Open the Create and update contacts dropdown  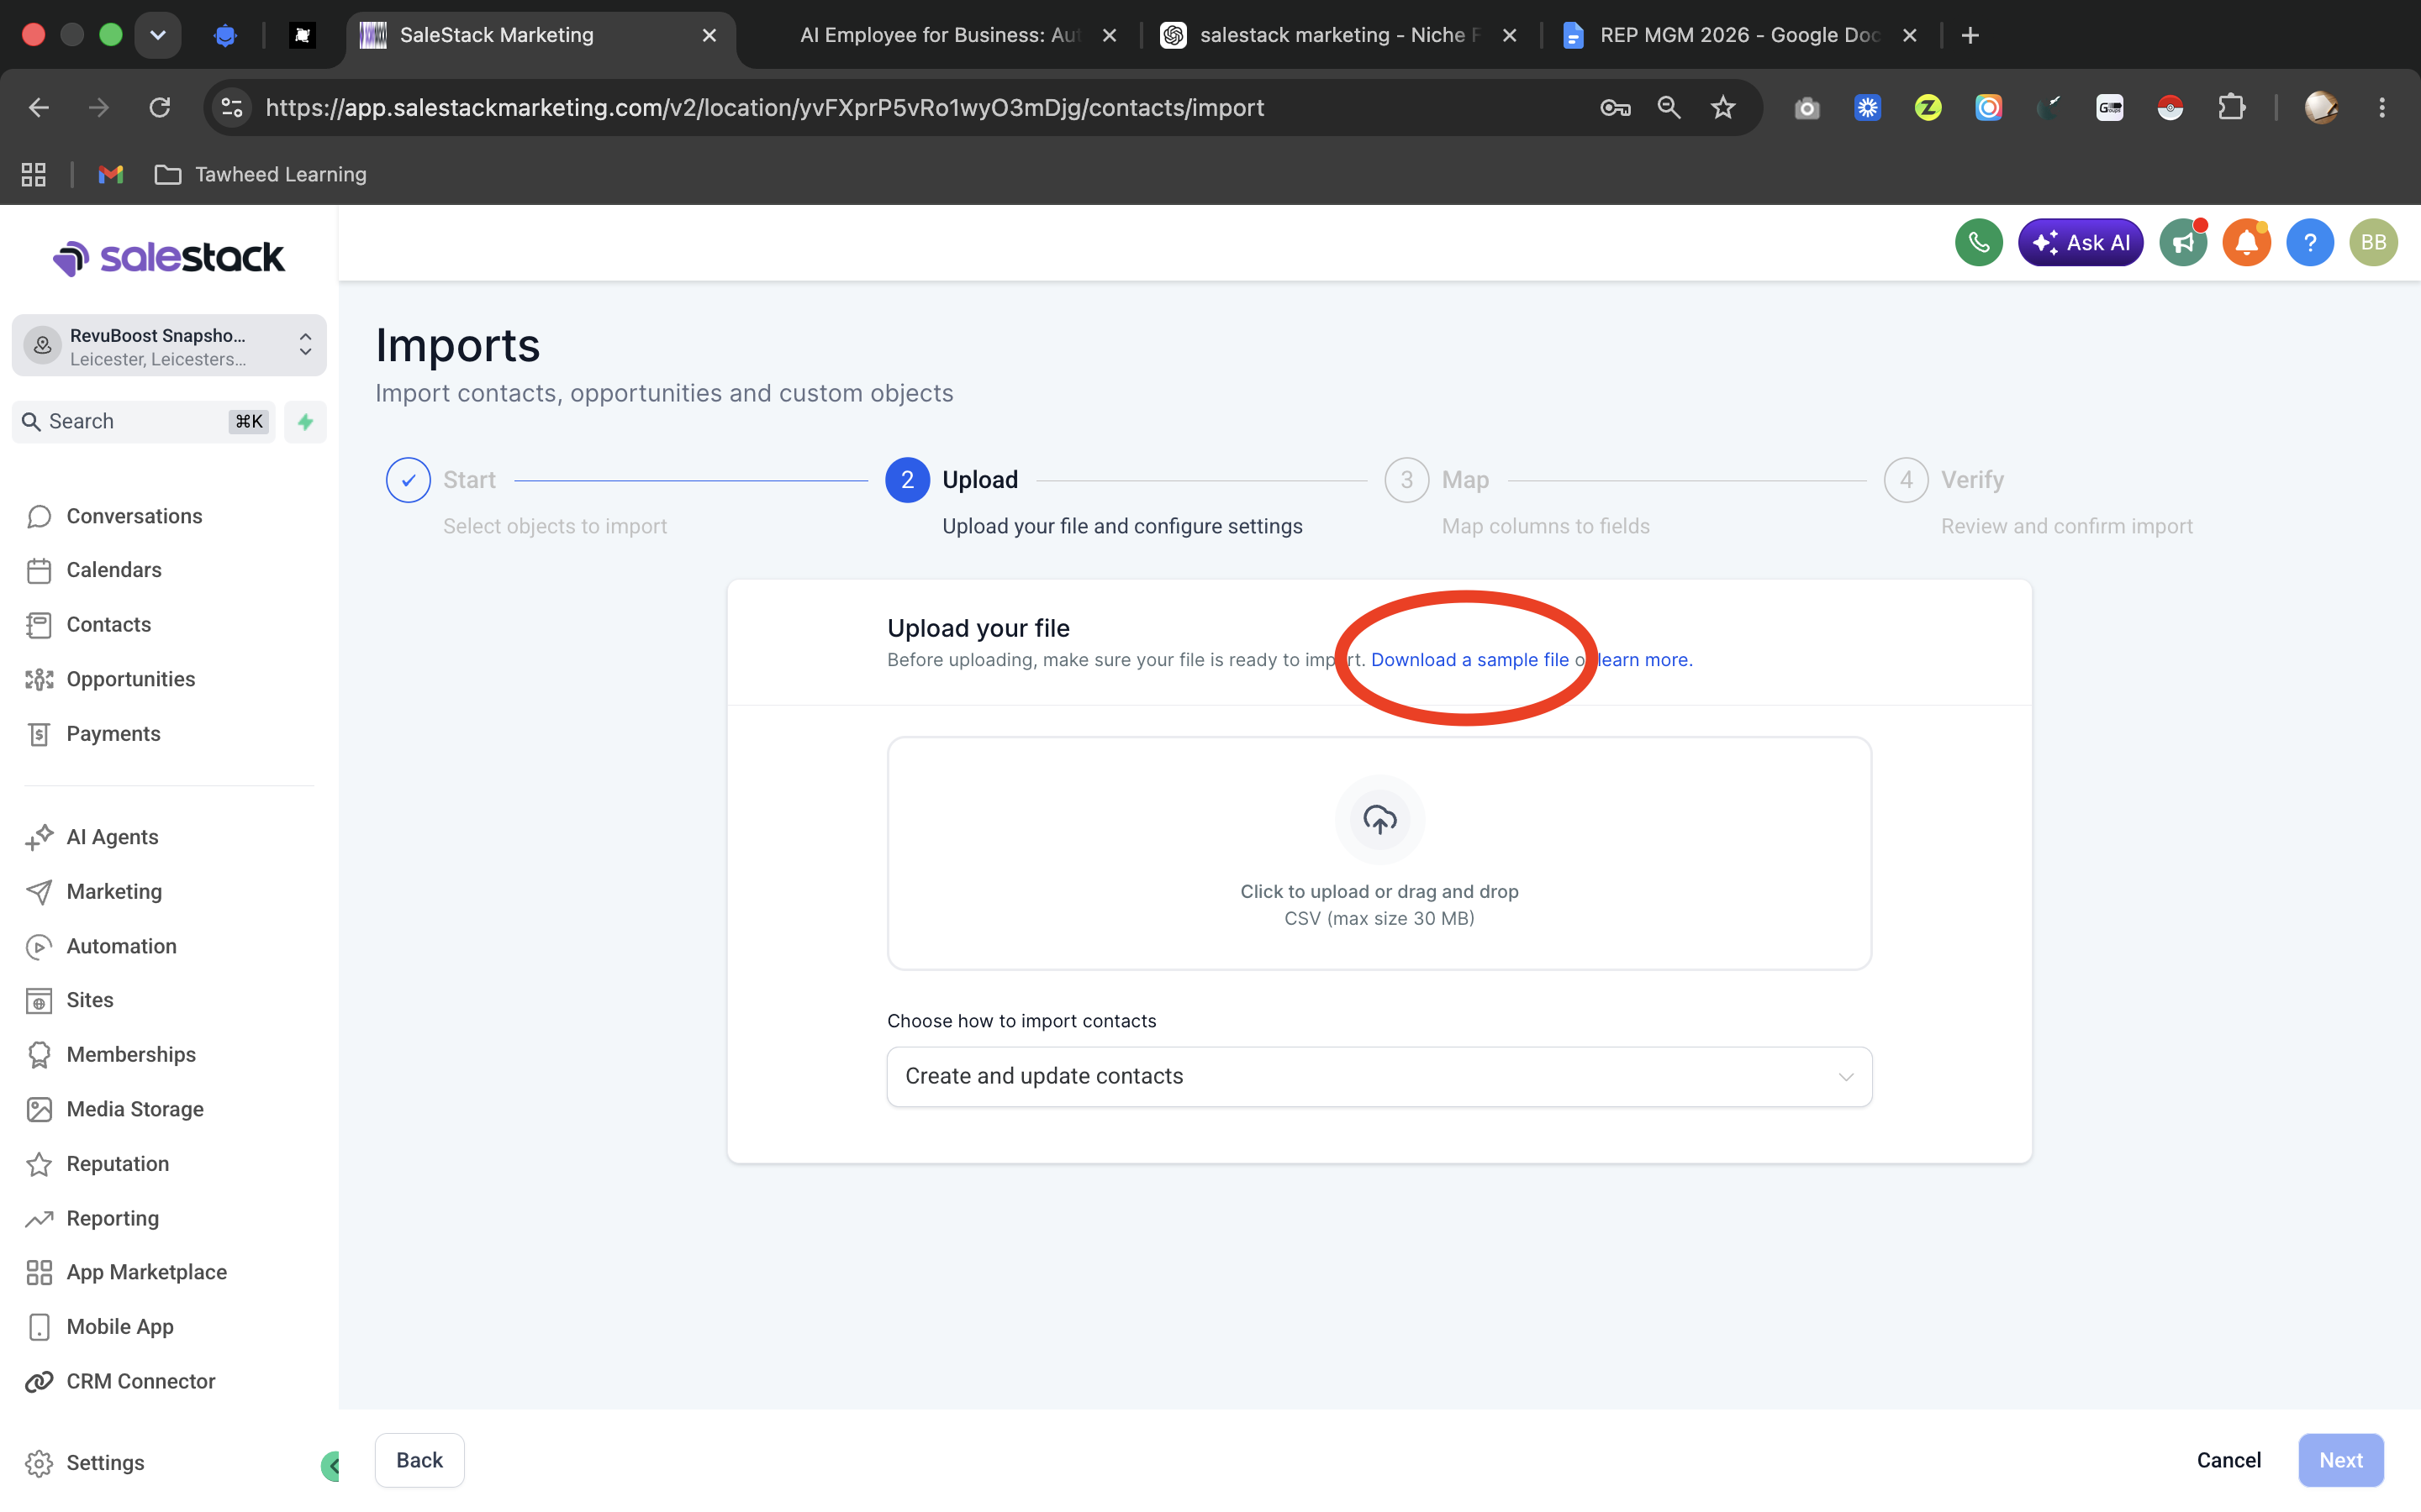point(1379,1077)
